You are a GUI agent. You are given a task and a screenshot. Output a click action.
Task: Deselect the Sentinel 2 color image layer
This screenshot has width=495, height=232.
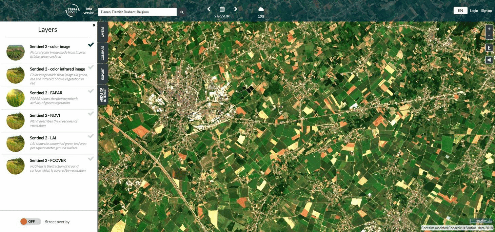(x=91, y=44)
